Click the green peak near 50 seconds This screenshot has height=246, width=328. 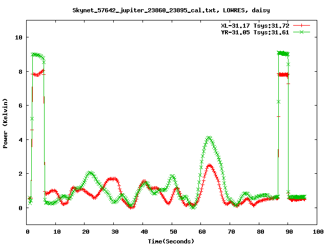tap(172, 176)
